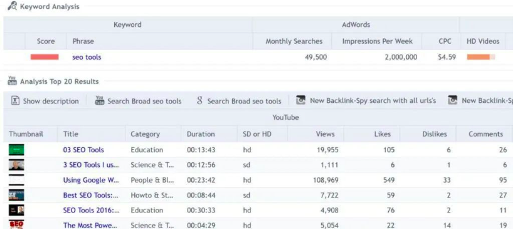Sort results by Dislikes column header
Image resolution: width=515 pixels, height=237 pixels.
[434, 134]
